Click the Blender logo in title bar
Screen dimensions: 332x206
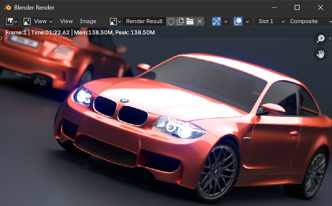click(x=7, y=7)
